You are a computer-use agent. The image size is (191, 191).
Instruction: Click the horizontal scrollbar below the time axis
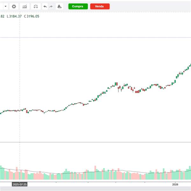95,189
